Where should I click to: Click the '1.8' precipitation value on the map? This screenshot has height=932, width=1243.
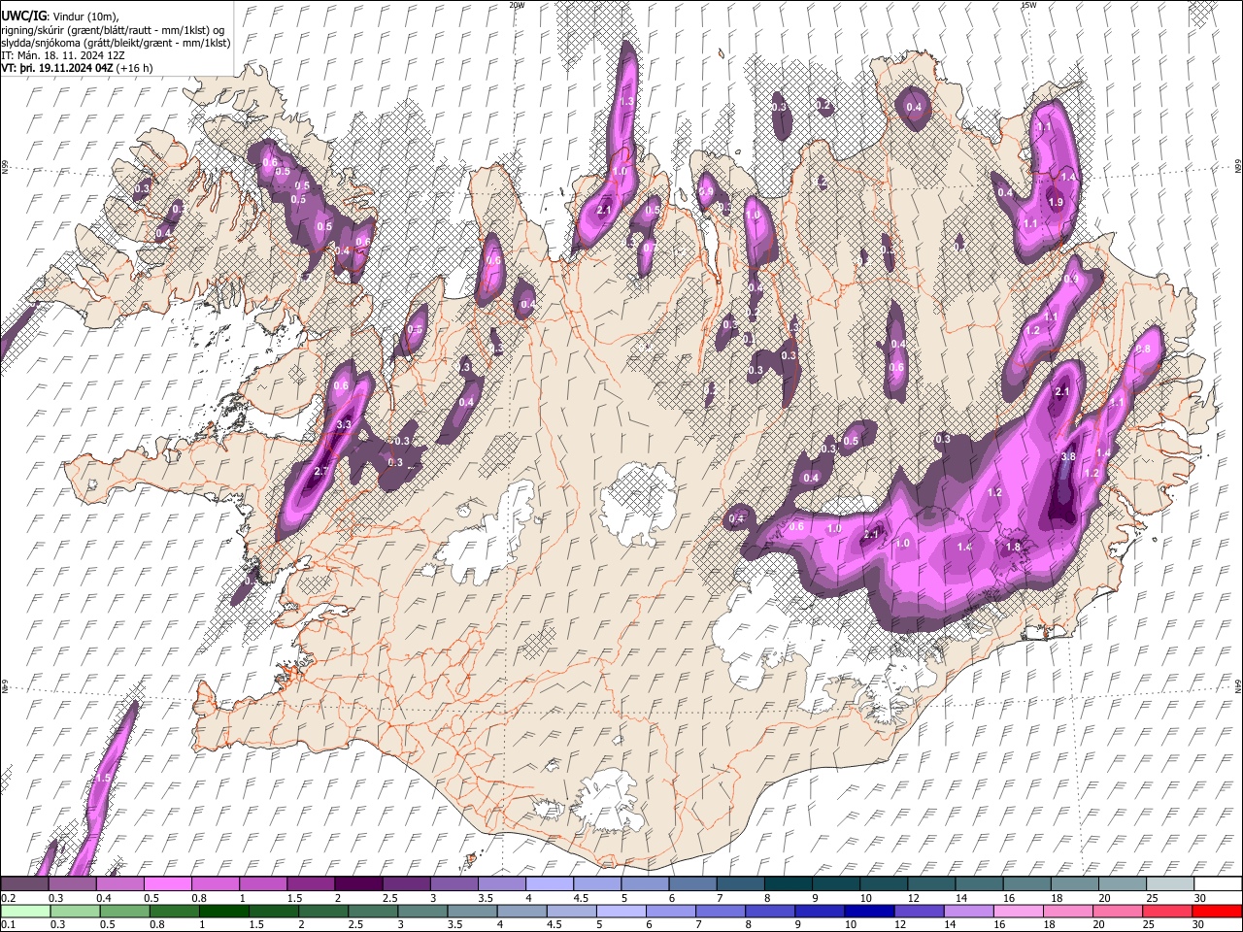pyautogui.click(x=1013, y=547)
